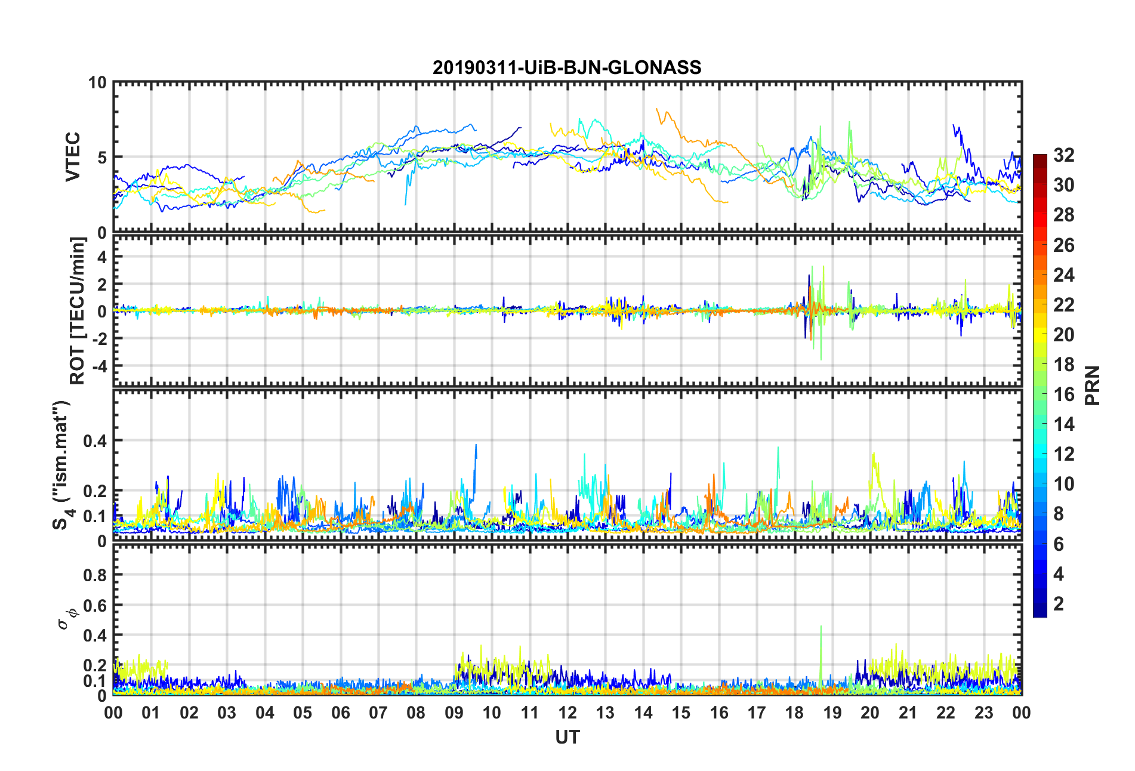
Task: Click sigma phi y-axis tick 0.8
Action: coord(95,575)
